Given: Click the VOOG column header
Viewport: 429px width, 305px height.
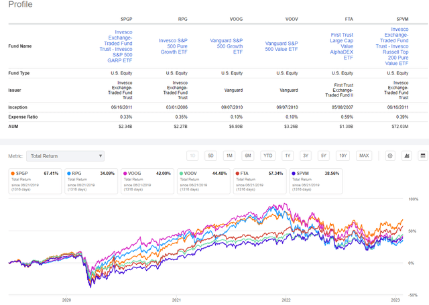Looking at the screenshot, I should click(236, 19).
